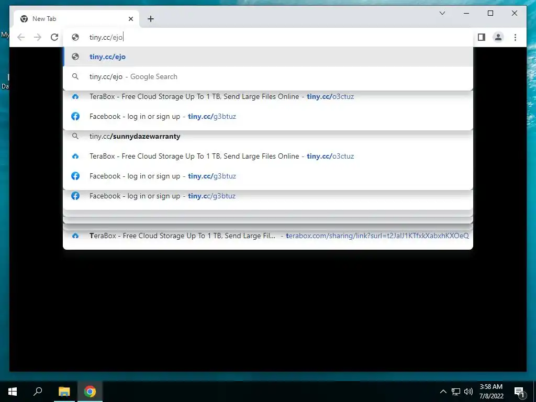
Task: Reload the page with the refresh icon
Action: [x=54, y=37]
